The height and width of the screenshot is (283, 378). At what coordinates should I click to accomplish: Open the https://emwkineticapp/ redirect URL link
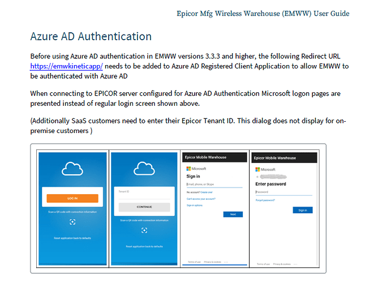[66, 66]
